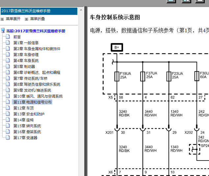209x176 pixels.
Task: Click the B+ power box in diagram
Action: (x=117, y=47)
